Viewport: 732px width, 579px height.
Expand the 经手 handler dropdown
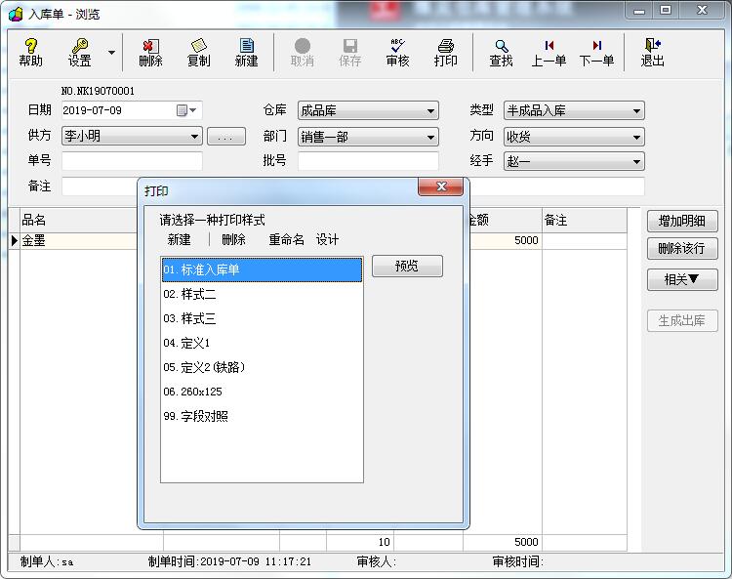click(636, 162)
